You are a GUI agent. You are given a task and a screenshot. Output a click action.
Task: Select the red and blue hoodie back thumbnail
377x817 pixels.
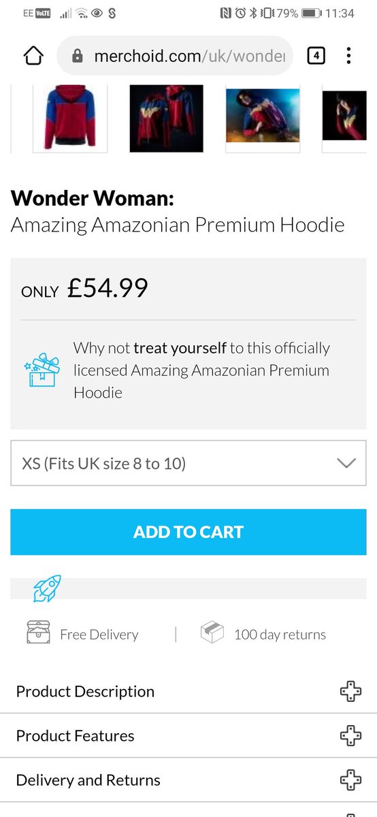click(x=71, y=118)
